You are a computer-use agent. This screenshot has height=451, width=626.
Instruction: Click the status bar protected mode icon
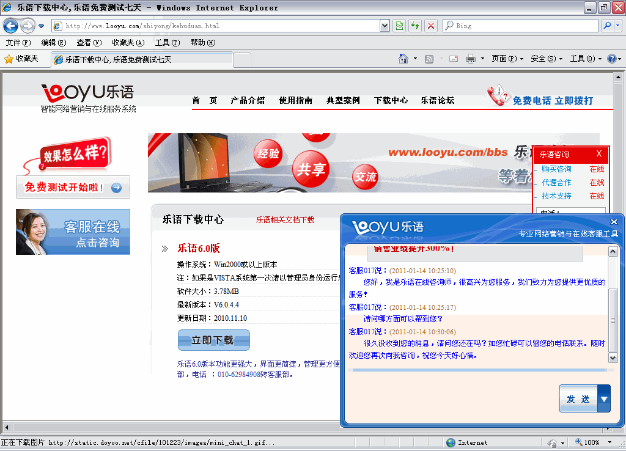(553, 442)
